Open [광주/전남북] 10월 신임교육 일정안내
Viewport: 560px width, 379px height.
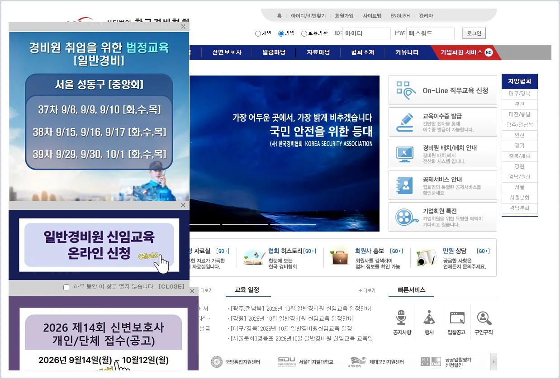pos(301,309)
